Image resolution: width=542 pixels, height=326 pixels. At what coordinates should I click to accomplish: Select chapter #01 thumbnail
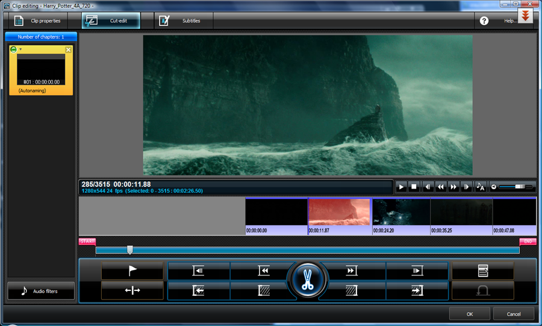41,69
